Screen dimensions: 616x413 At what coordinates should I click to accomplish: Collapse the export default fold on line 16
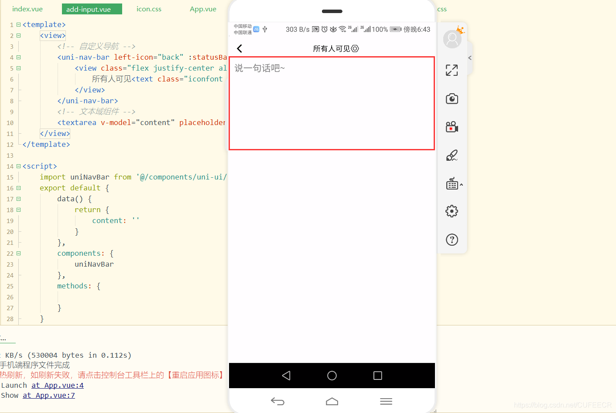coord(18,188)
